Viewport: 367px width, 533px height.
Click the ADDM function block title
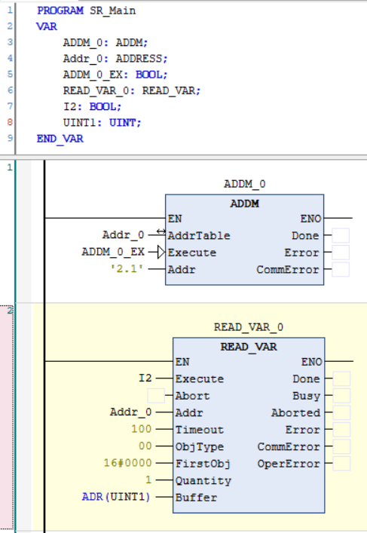tap(244, 204)
